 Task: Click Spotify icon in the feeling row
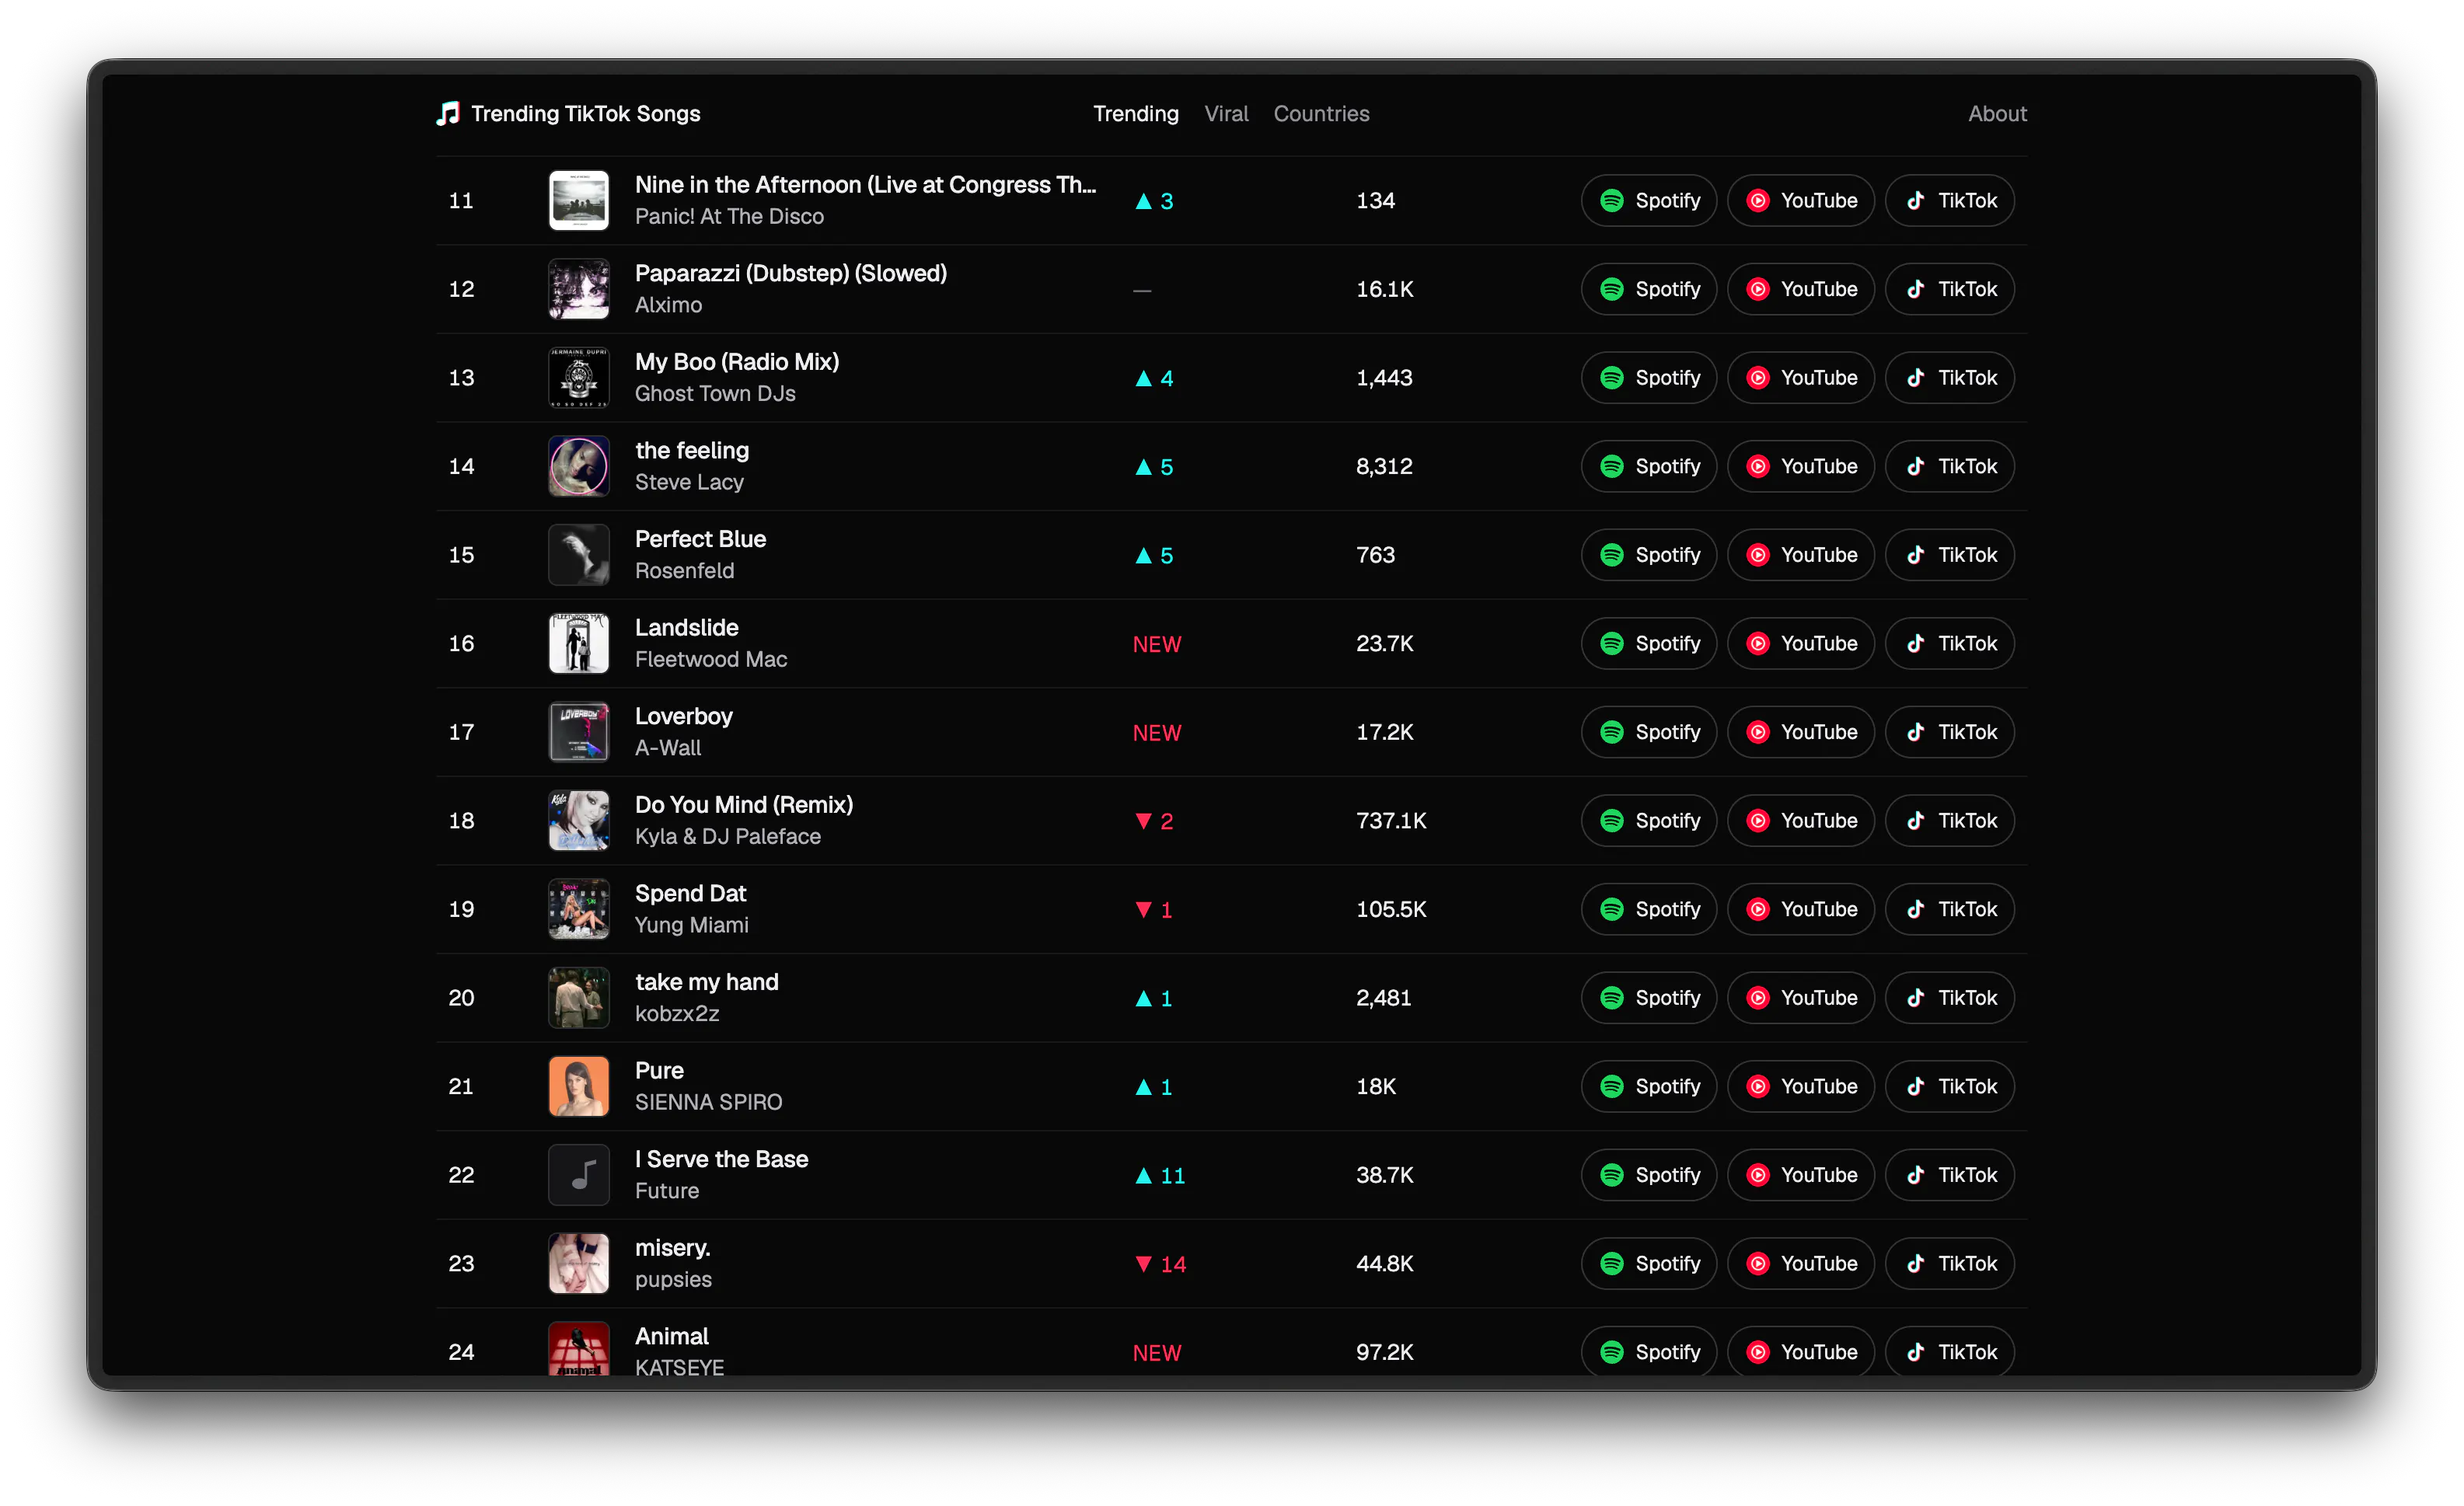[1611, 466]
